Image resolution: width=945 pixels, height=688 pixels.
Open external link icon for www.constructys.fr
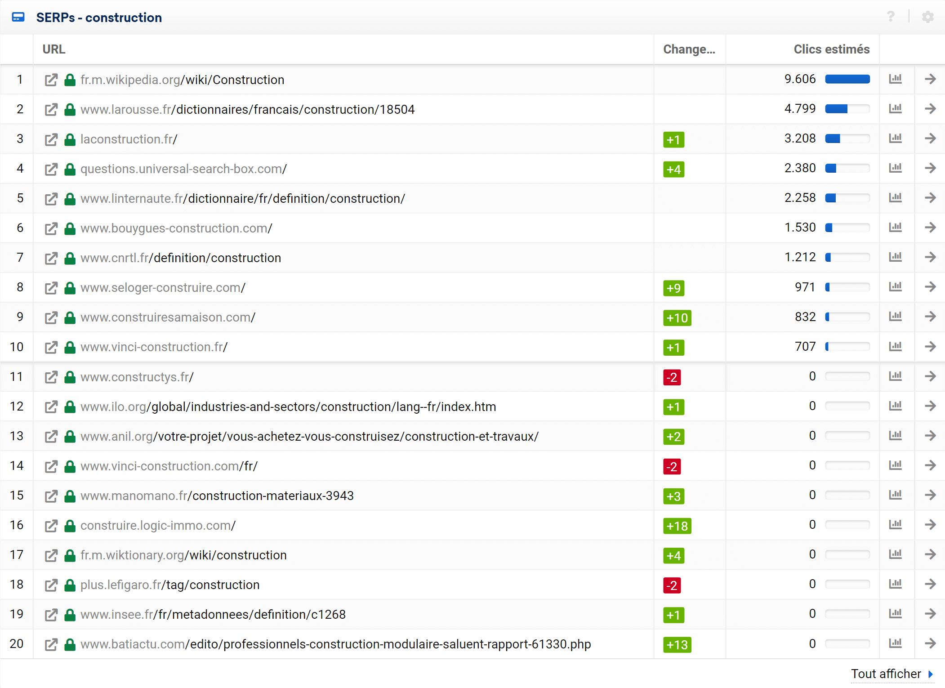pos(51,377)
